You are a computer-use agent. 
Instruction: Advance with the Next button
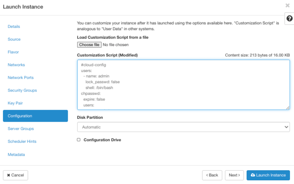point(234,175)
